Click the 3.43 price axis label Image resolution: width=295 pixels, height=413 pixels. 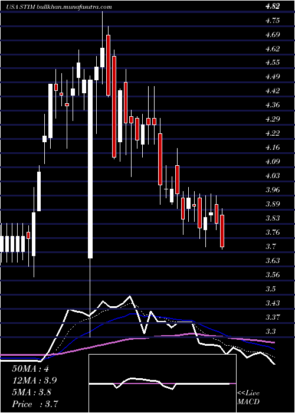pos(273,303)
